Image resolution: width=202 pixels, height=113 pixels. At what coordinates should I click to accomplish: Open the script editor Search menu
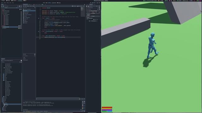[28, 6]
